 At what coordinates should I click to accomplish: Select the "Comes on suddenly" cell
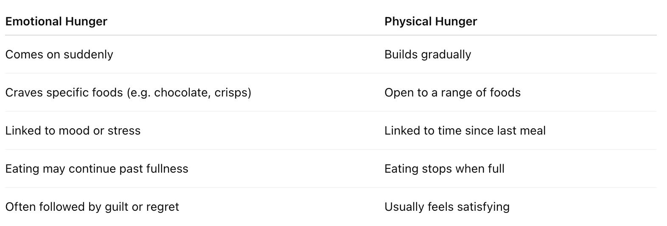[x=59, y=55]
